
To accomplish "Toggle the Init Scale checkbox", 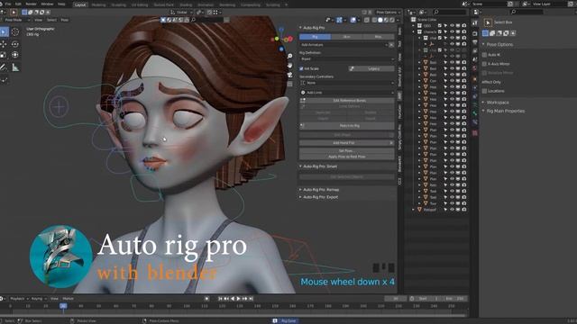I will point(301,68).
